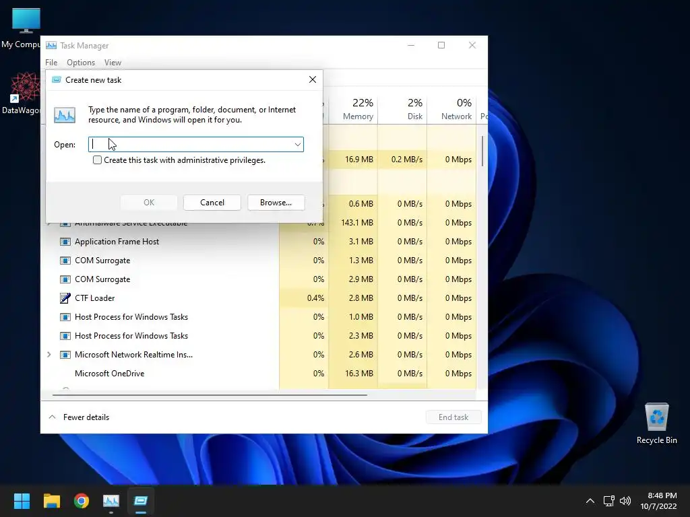Close the Create new task dialog
Screen dimensions: 690x517
[x=313, y=79]
